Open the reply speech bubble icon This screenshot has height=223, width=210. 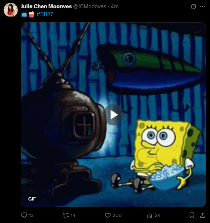(x=24, y=215)
